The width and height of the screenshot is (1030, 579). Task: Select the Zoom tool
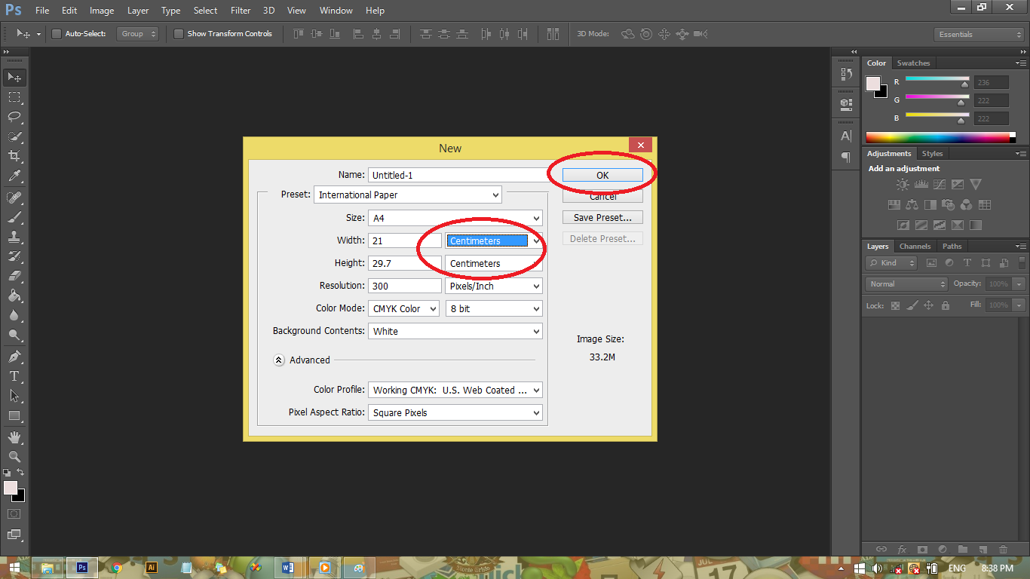pos(14,456)
